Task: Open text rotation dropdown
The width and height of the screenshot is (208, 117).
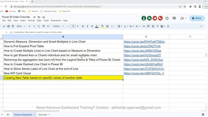Action: 138,26
